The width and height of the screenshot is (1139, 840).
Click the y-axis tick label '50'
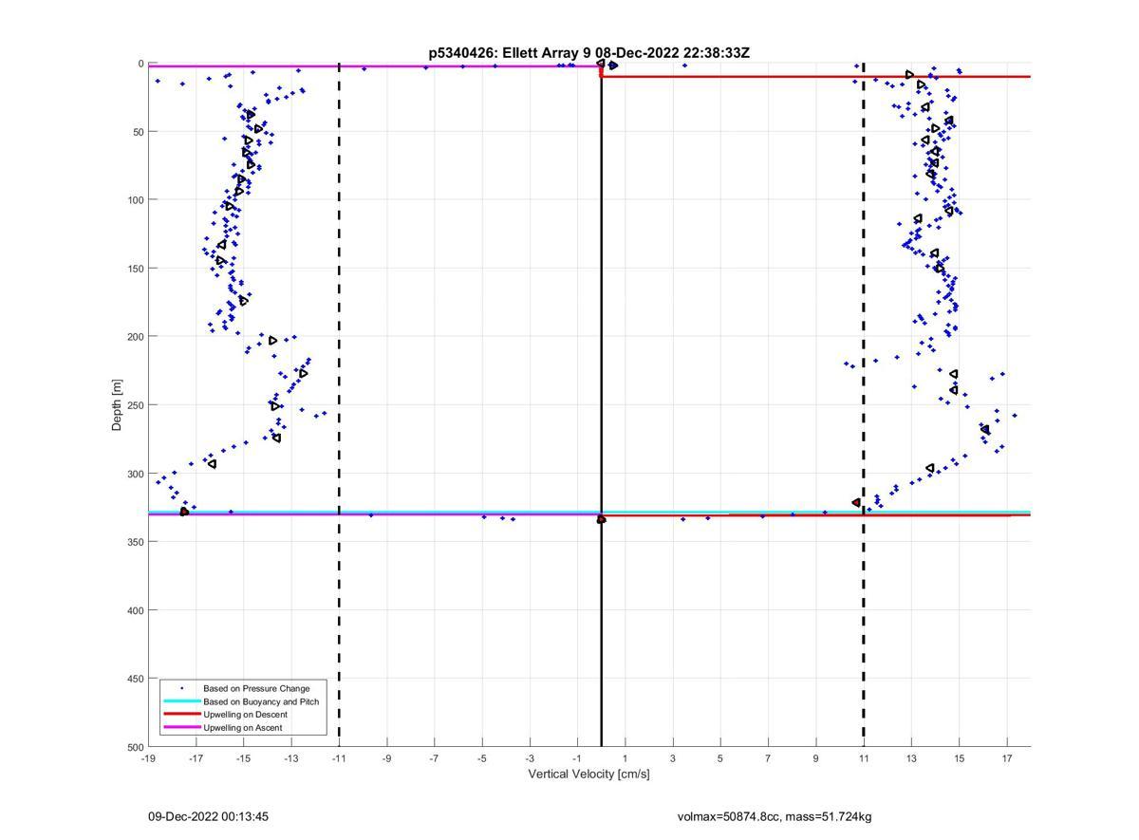(x=138, y=132)
